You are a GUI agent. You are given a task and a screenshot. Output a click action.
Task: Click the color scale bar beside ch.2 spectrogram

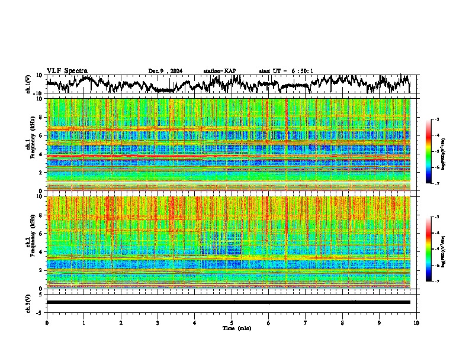[x=429, y=249]
